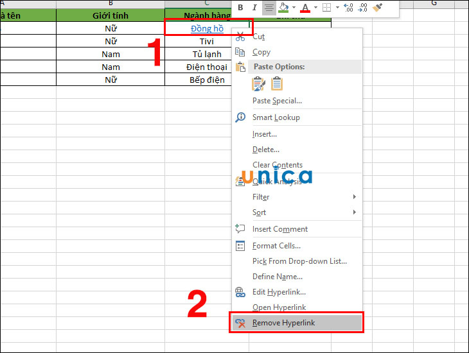Screen dimensions: 469x353
Task: Click the Insert Comment icon
Action: [x=240, y=229]
